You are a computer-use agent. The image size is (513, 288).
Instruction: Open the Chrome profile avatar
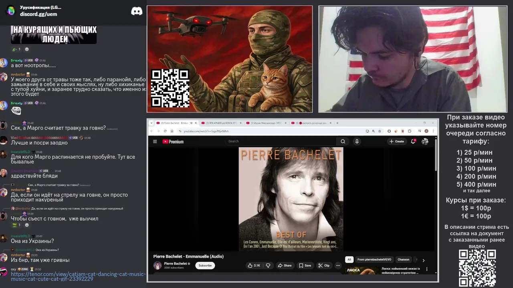pyautogui.click(x=426, y=131)
